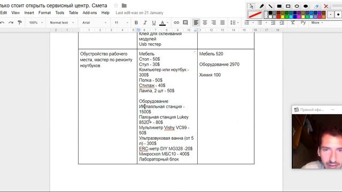Open the Format menu
This screenshot has height=192, width=342.
tap(44, 13)
